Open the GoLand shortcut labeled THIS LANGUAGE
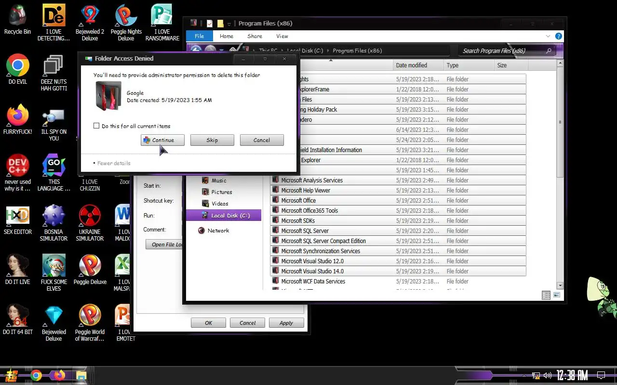Screen dimensions: 617x385 click(x=54, y=173)
